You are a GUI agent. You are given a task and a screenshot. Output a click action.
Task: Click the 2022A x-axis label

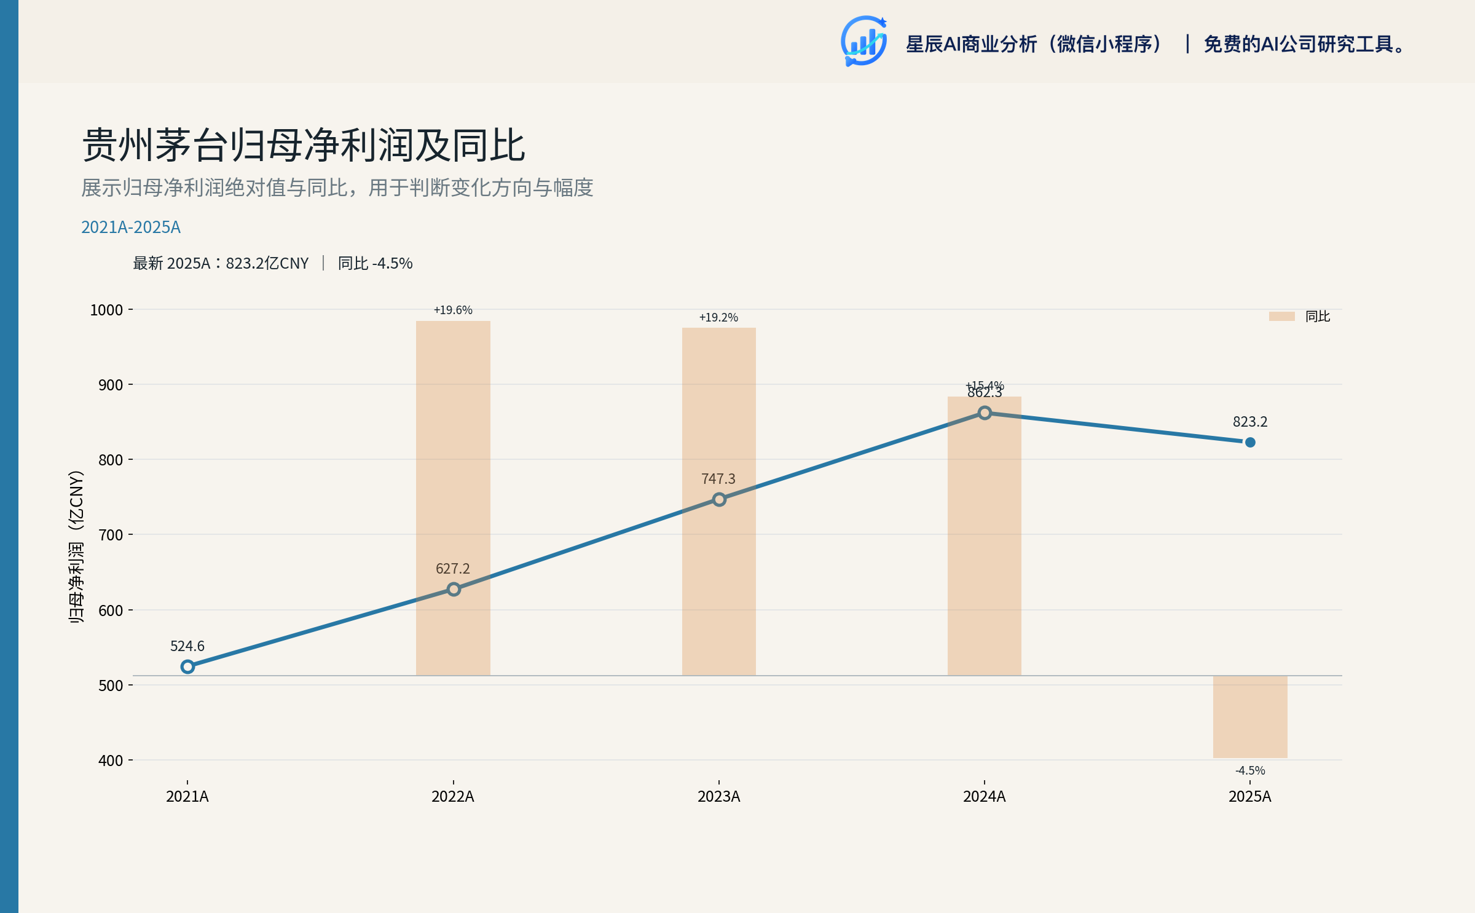coord(453,797)
